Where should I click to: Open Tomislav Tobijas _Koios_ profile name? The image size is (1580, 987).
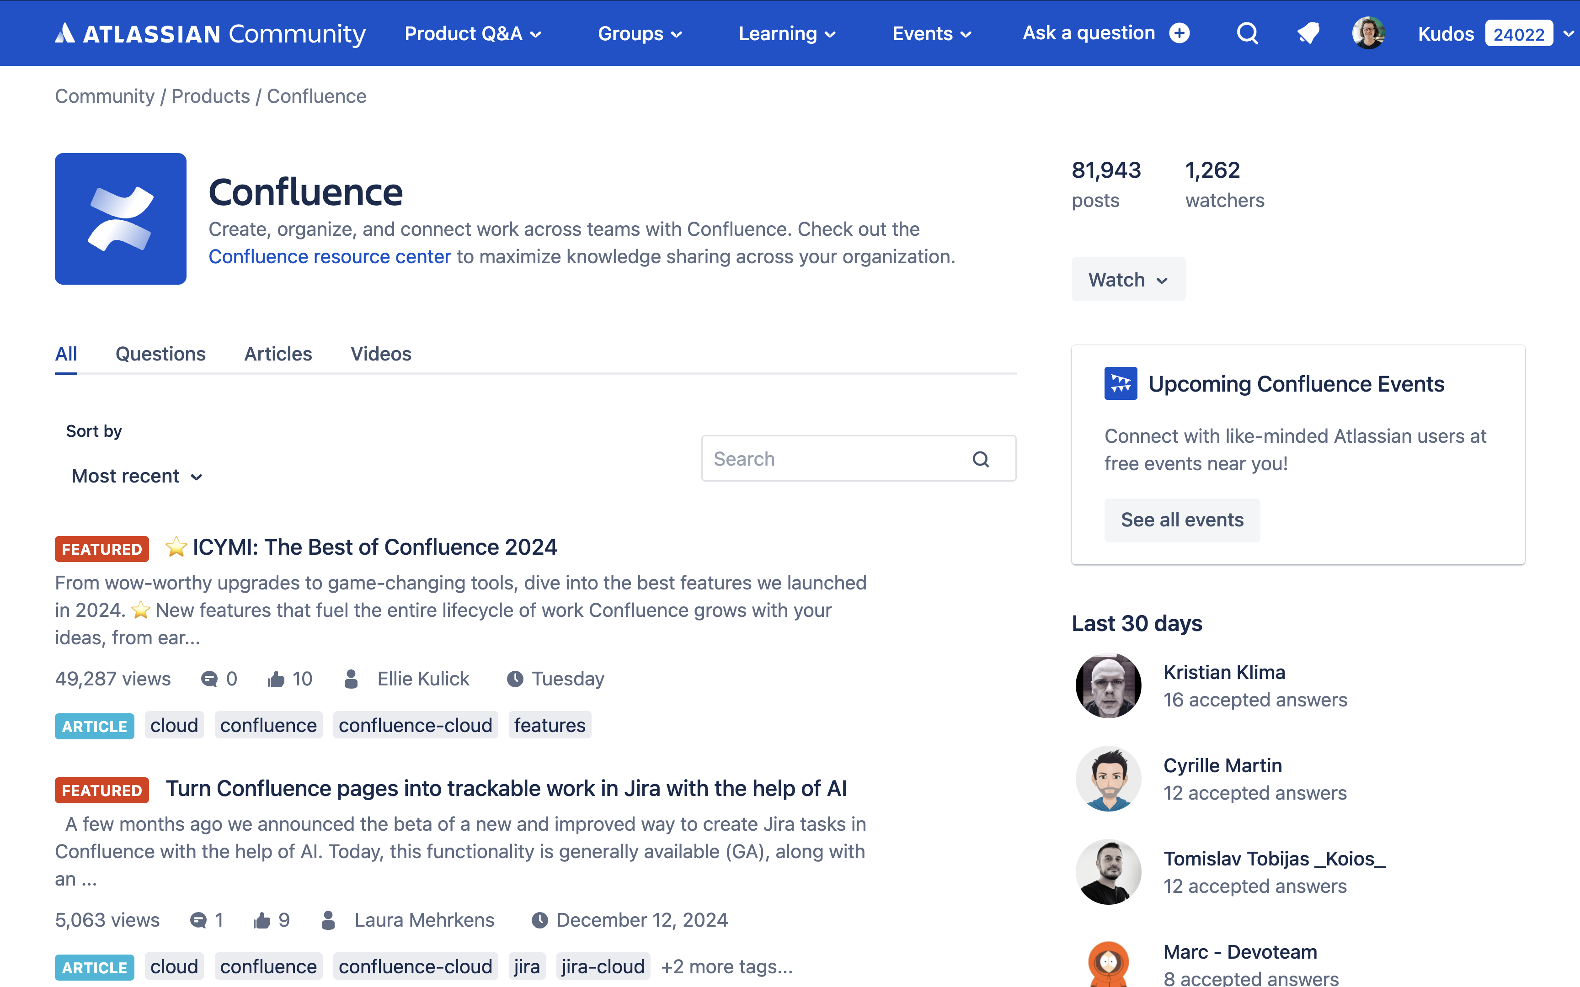[x=1274, y=859]
